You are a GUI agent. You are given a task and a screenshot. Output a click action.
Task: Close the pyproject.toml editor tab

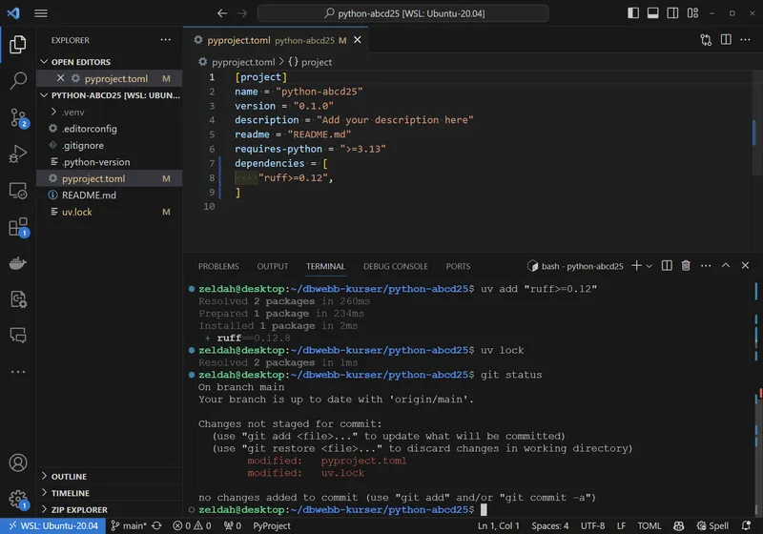357,40
